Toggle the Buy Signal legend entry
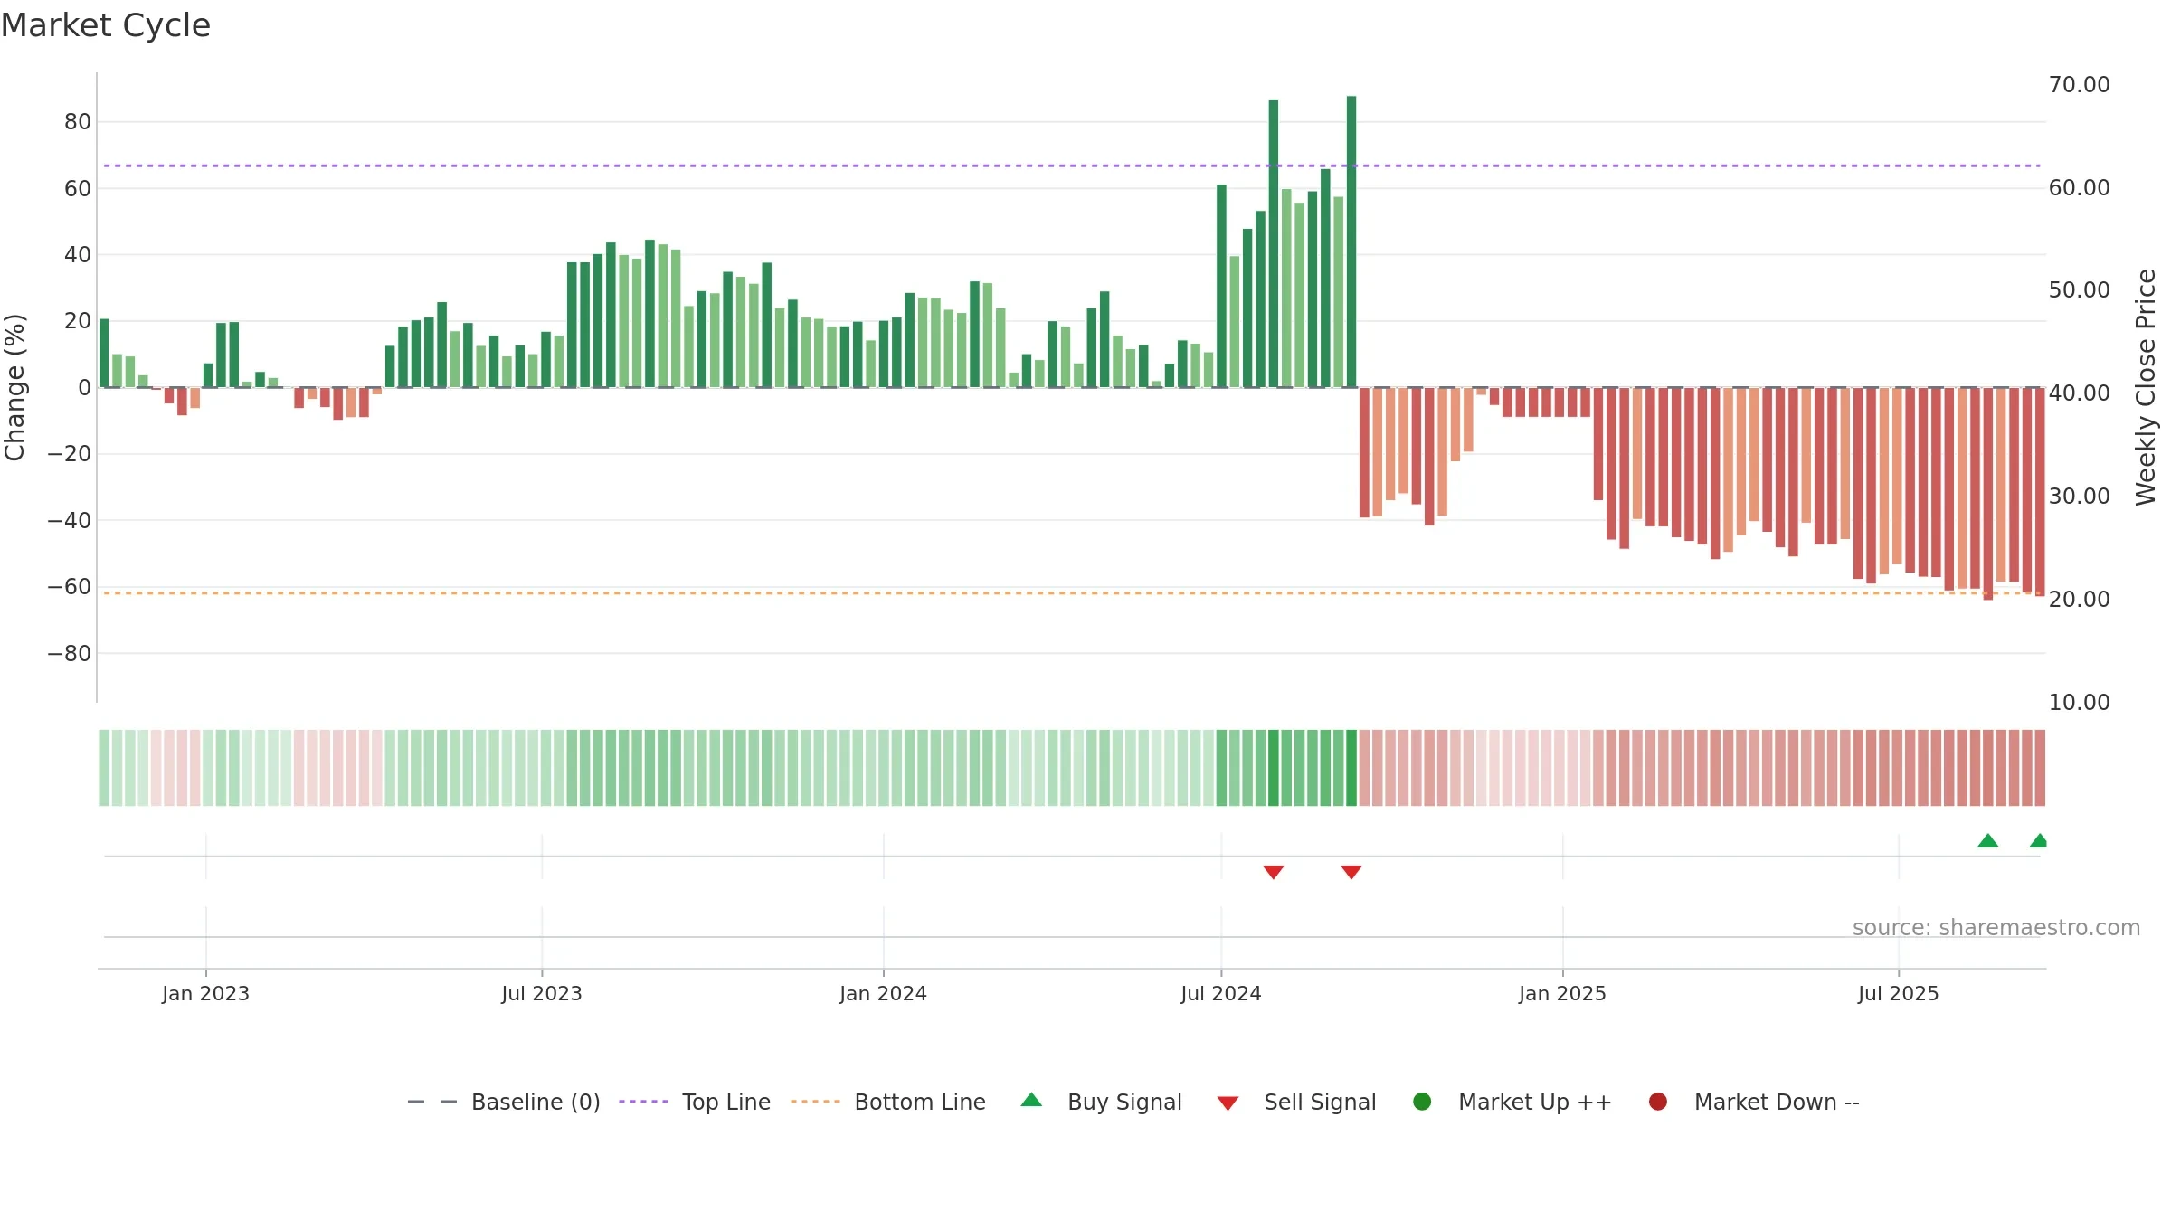Image resolution: width=2171 pixels, height=1221 pixels. pos(1101,1102)
